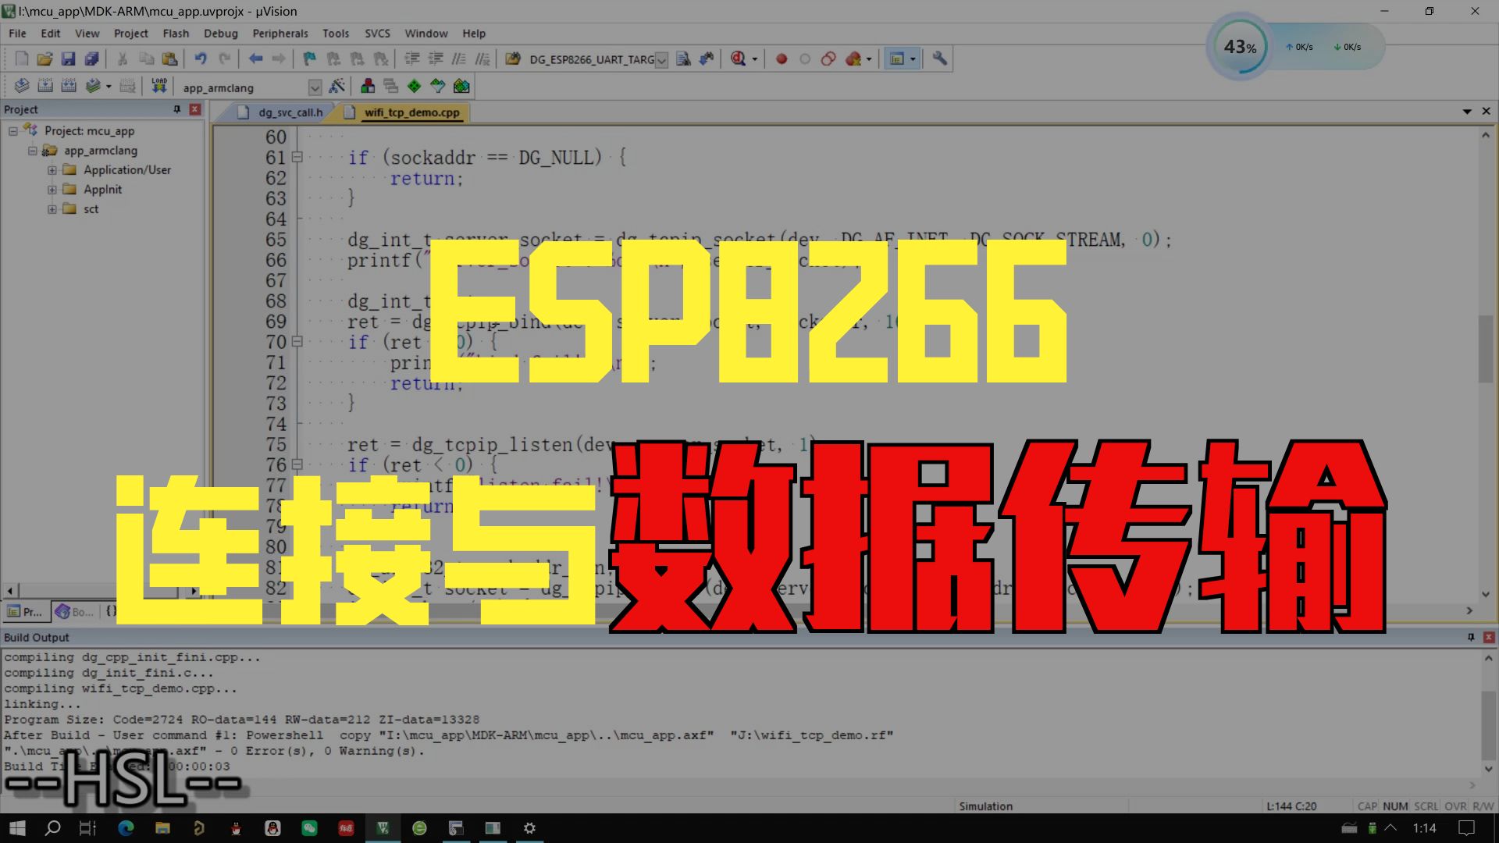Open the editor tab list dropdown
This screenshot has height=843, width=1499.
[x=1467, y=112]
